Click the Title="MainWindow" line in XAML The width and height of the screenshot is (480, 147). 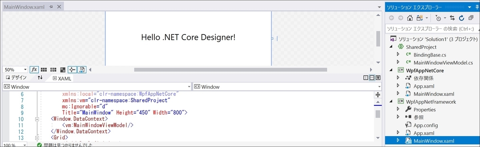click(124, 113)
